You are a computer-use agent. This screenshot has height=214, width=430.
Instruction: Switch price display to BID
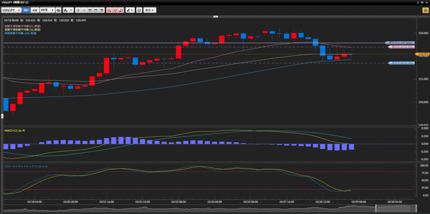tap(26, 10)
